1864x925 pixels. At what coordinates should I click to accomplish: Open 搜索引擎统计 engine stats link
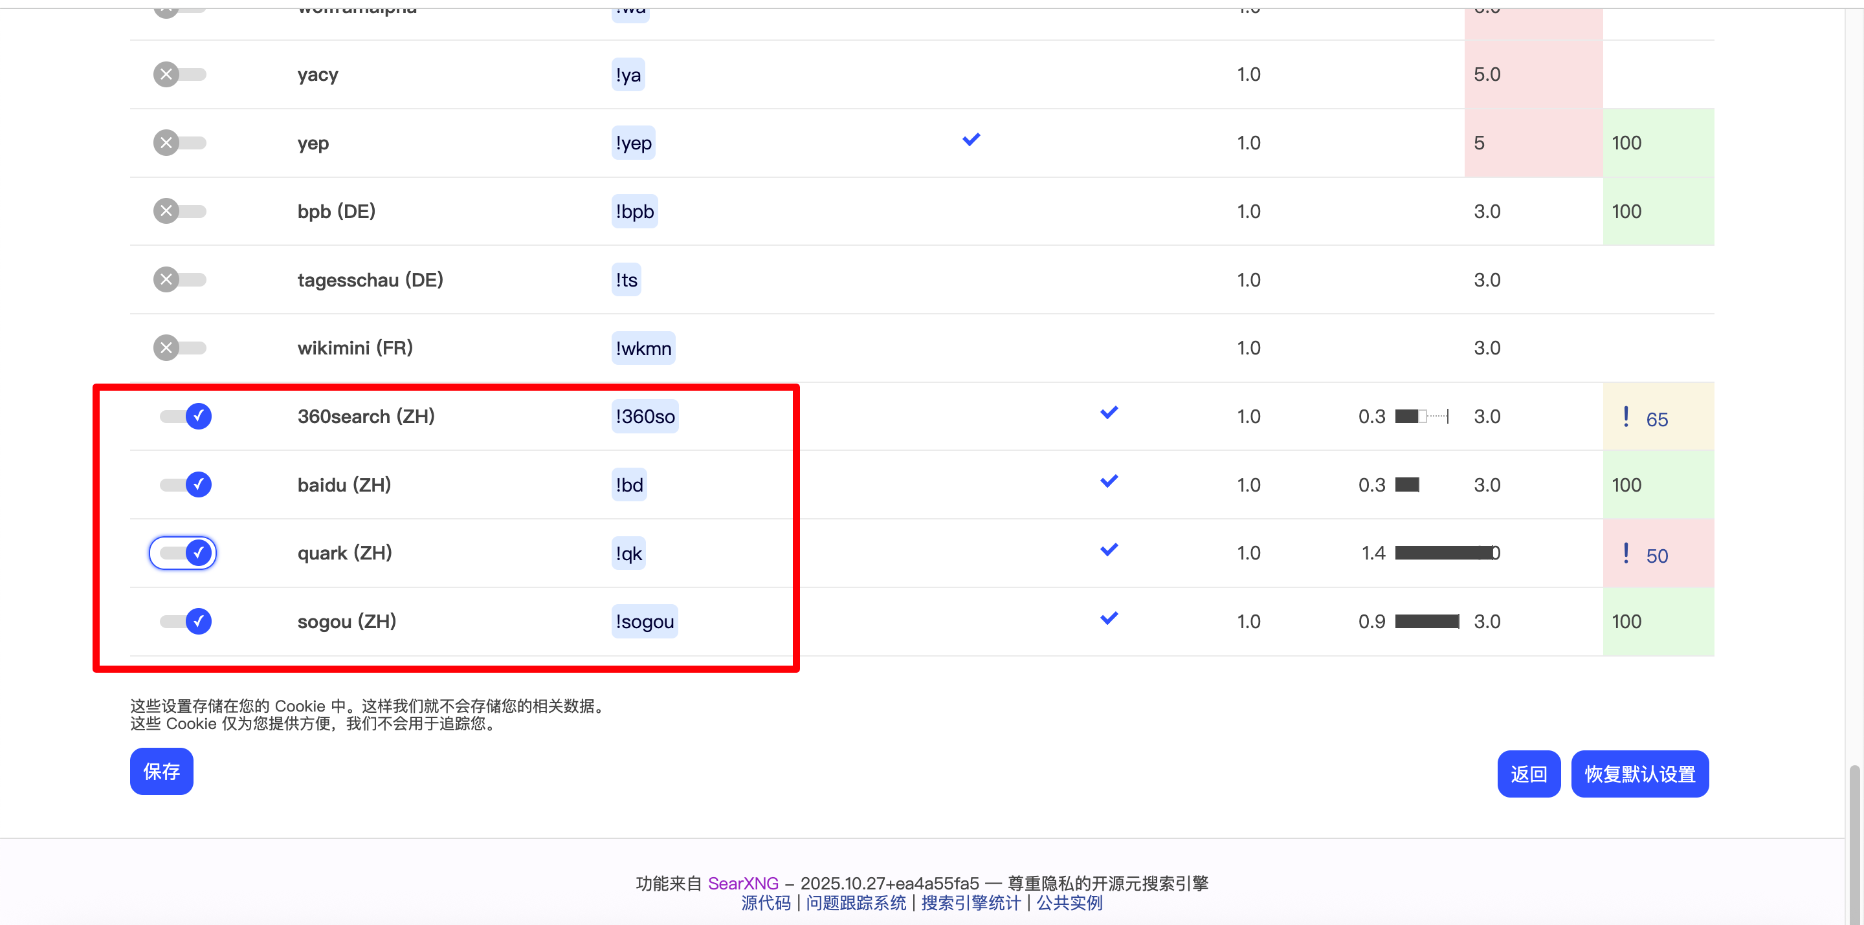coord(970,902)
